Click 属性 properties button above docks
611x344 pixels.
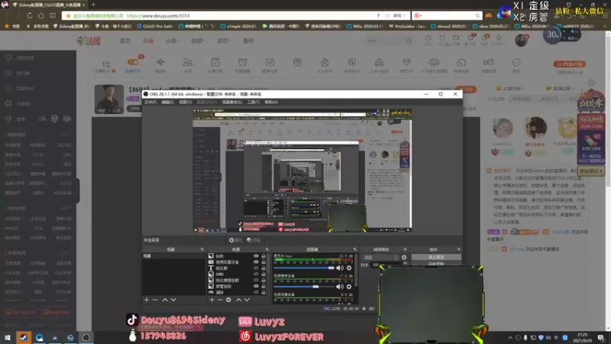[235, 240]
